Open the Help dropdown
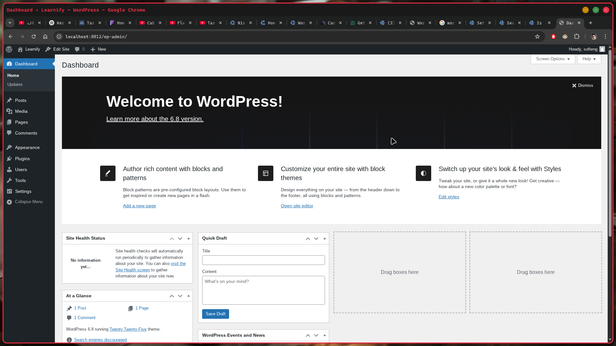 pyautogui.click(x=588, y=59)
